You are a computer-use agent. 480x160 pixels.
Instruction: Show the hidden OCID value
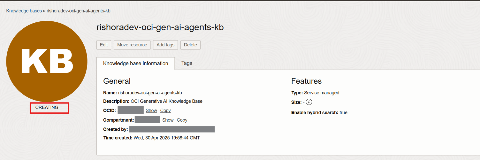151,110
